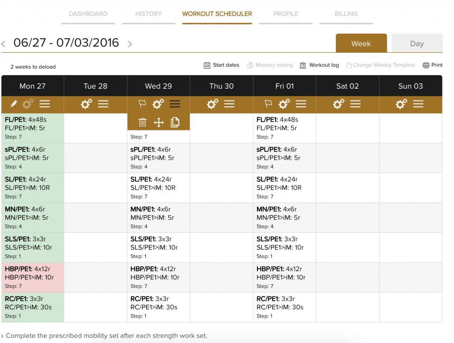Open the Dashboard tab
The width and height of the screenshot is (454, 343).
click(x=88, y=14)
